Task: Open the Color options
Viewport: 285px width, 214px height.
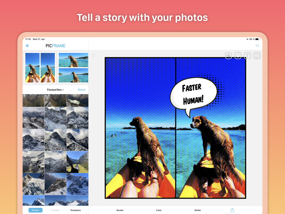Action: [x=159, y=210]
